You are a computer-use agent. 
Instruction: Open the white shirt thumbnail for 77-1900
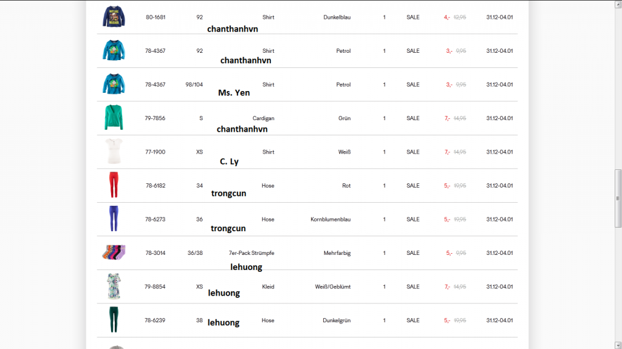[x=114, y=152]
